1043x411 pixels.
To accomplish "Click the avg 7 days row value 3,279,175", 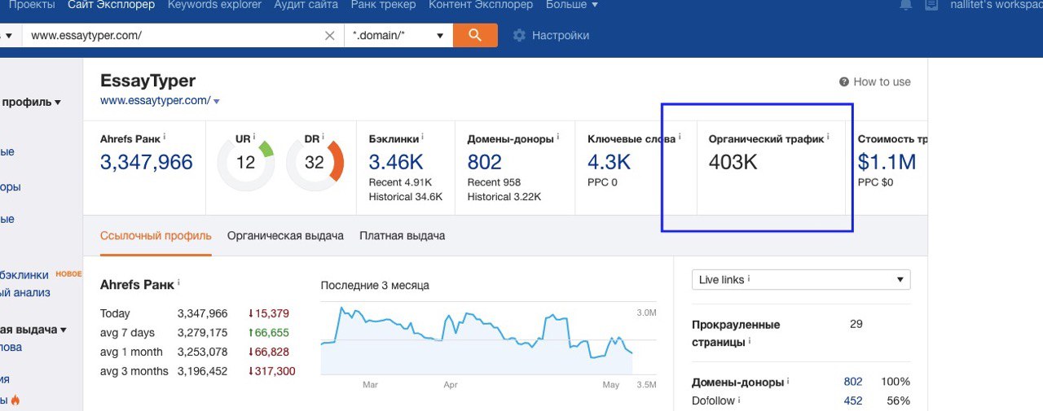I will tap(202, 333).
